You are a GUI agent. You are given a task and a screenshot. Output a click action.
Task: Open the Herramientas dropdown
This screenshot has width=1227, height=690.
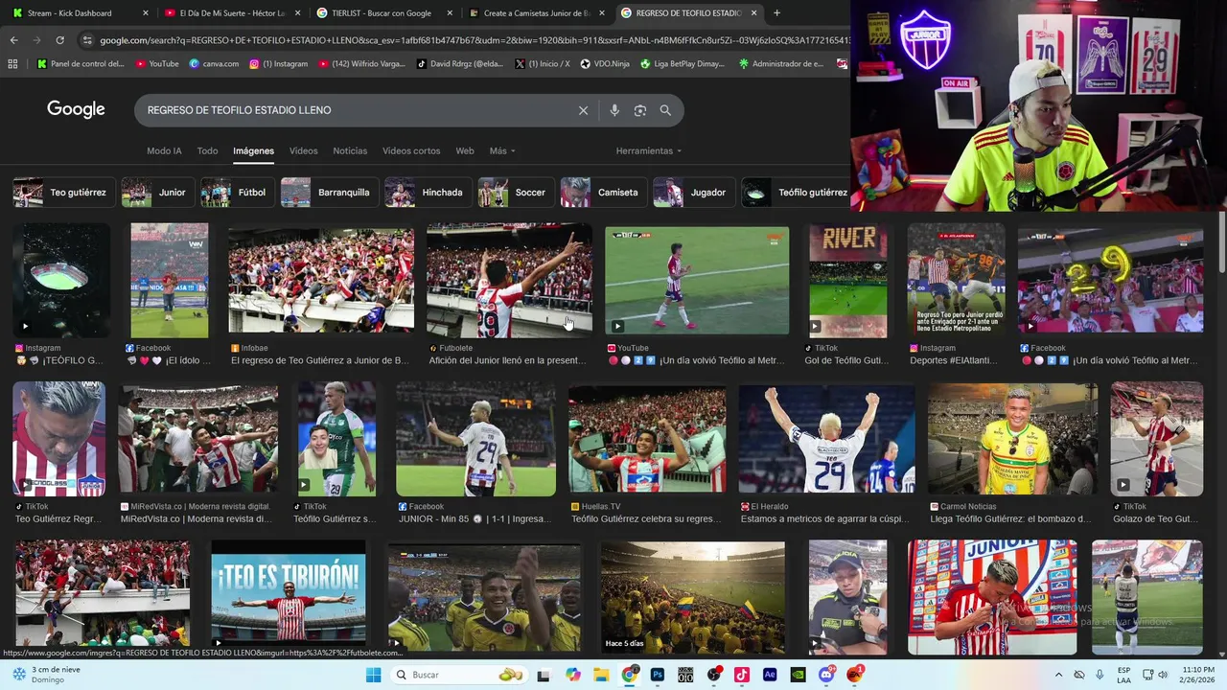click(649, 150)
